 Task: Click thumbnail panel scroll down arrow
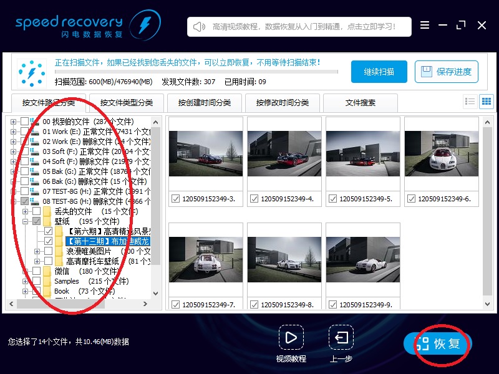487,304
